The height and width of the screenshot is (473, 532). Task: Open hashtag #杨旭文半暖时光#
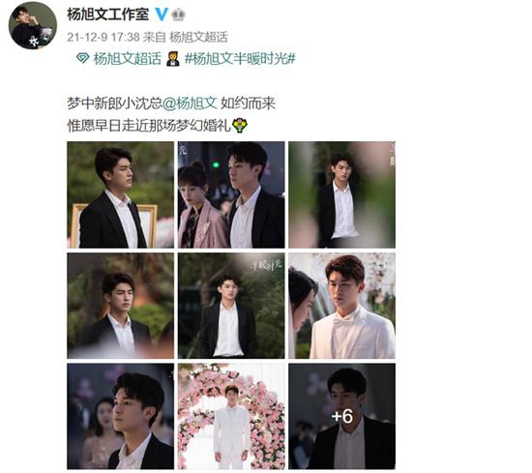pos(240,59)
